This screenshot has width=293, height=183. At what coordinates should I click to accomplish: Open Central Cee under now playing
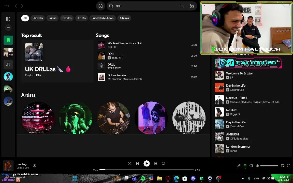coord(23,168)
